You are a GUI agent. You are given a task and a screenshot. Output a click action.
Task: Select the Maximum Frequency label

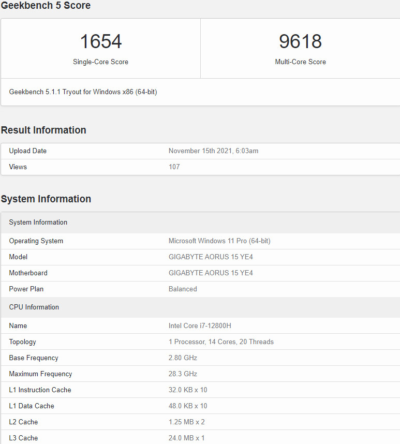tap(40, 374)
